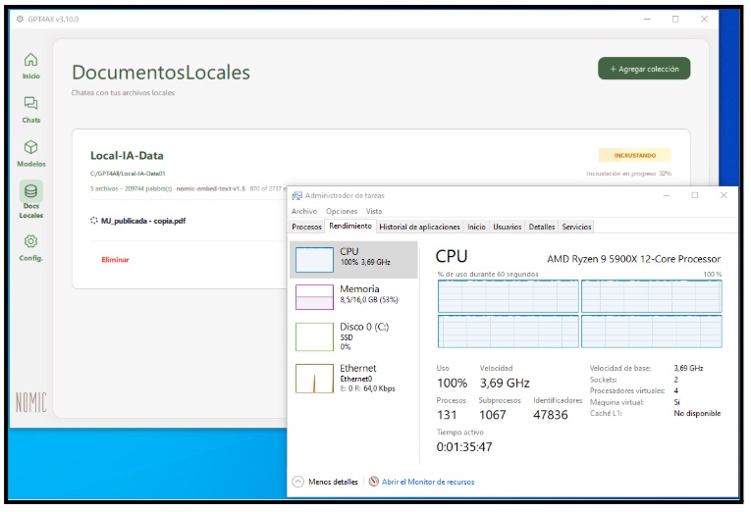Screen dimensions: 751x512
Task: Open the Vista menu
Action: (374, 211)
